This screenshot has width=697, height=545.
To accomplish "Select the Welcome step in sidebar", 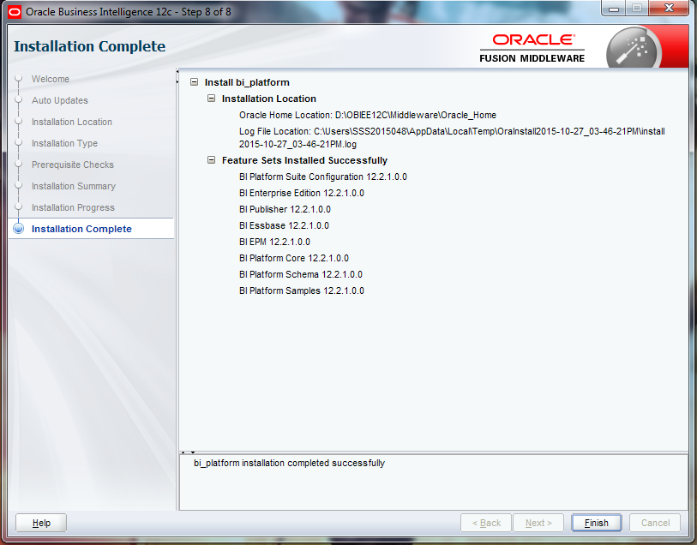I will tap(51, 79).
